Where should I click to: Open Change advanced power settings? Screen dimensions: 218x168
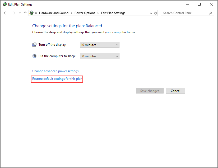55,71
